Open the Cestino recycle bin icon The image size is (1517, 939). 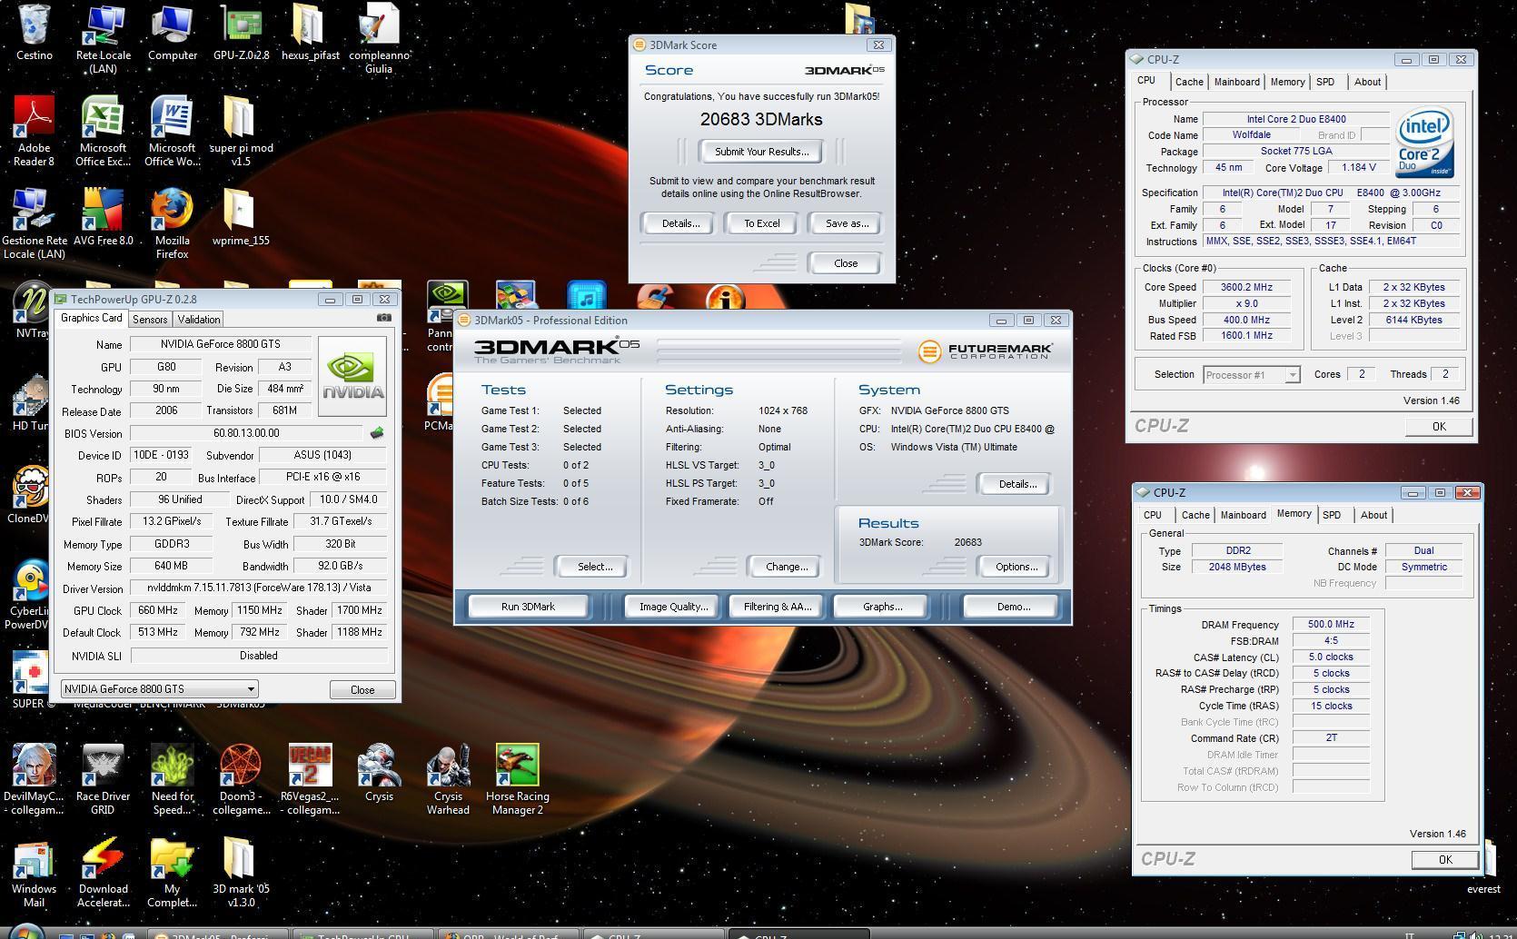point(34,32)
